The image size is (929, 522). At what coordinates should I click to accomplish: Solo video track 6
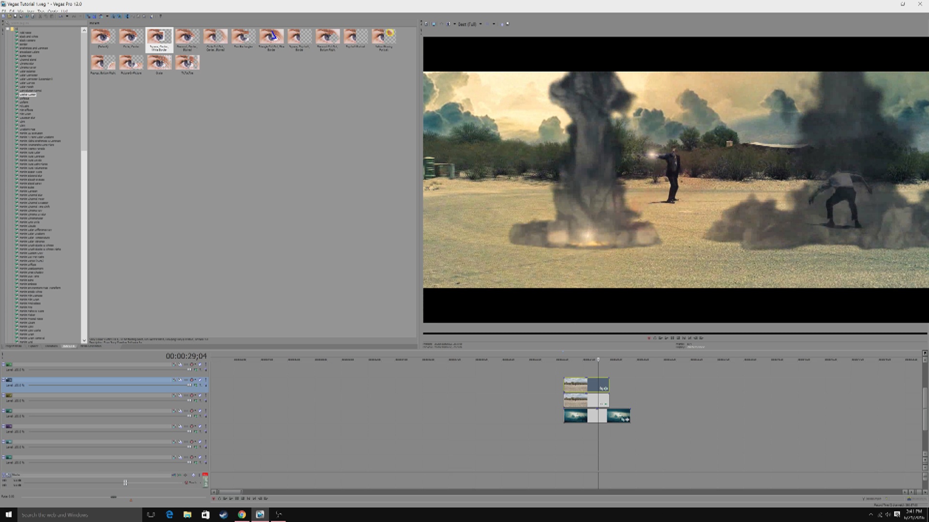(x=206, y=442)
